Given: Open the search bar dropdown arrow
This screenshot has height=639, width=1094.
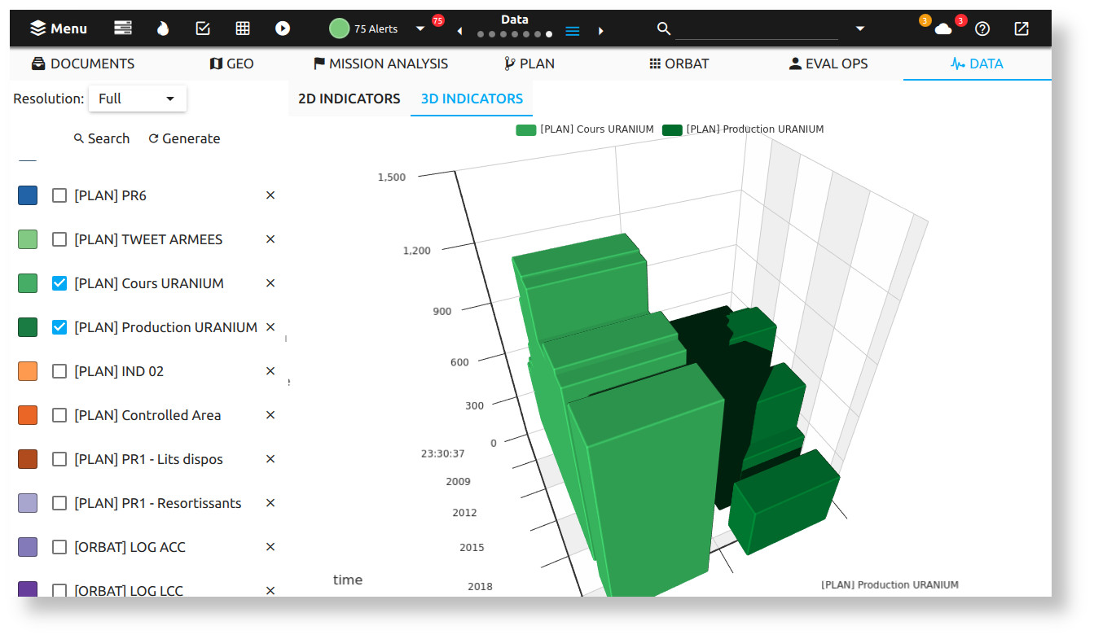Looking at the screenshot, I should point(860,28).
